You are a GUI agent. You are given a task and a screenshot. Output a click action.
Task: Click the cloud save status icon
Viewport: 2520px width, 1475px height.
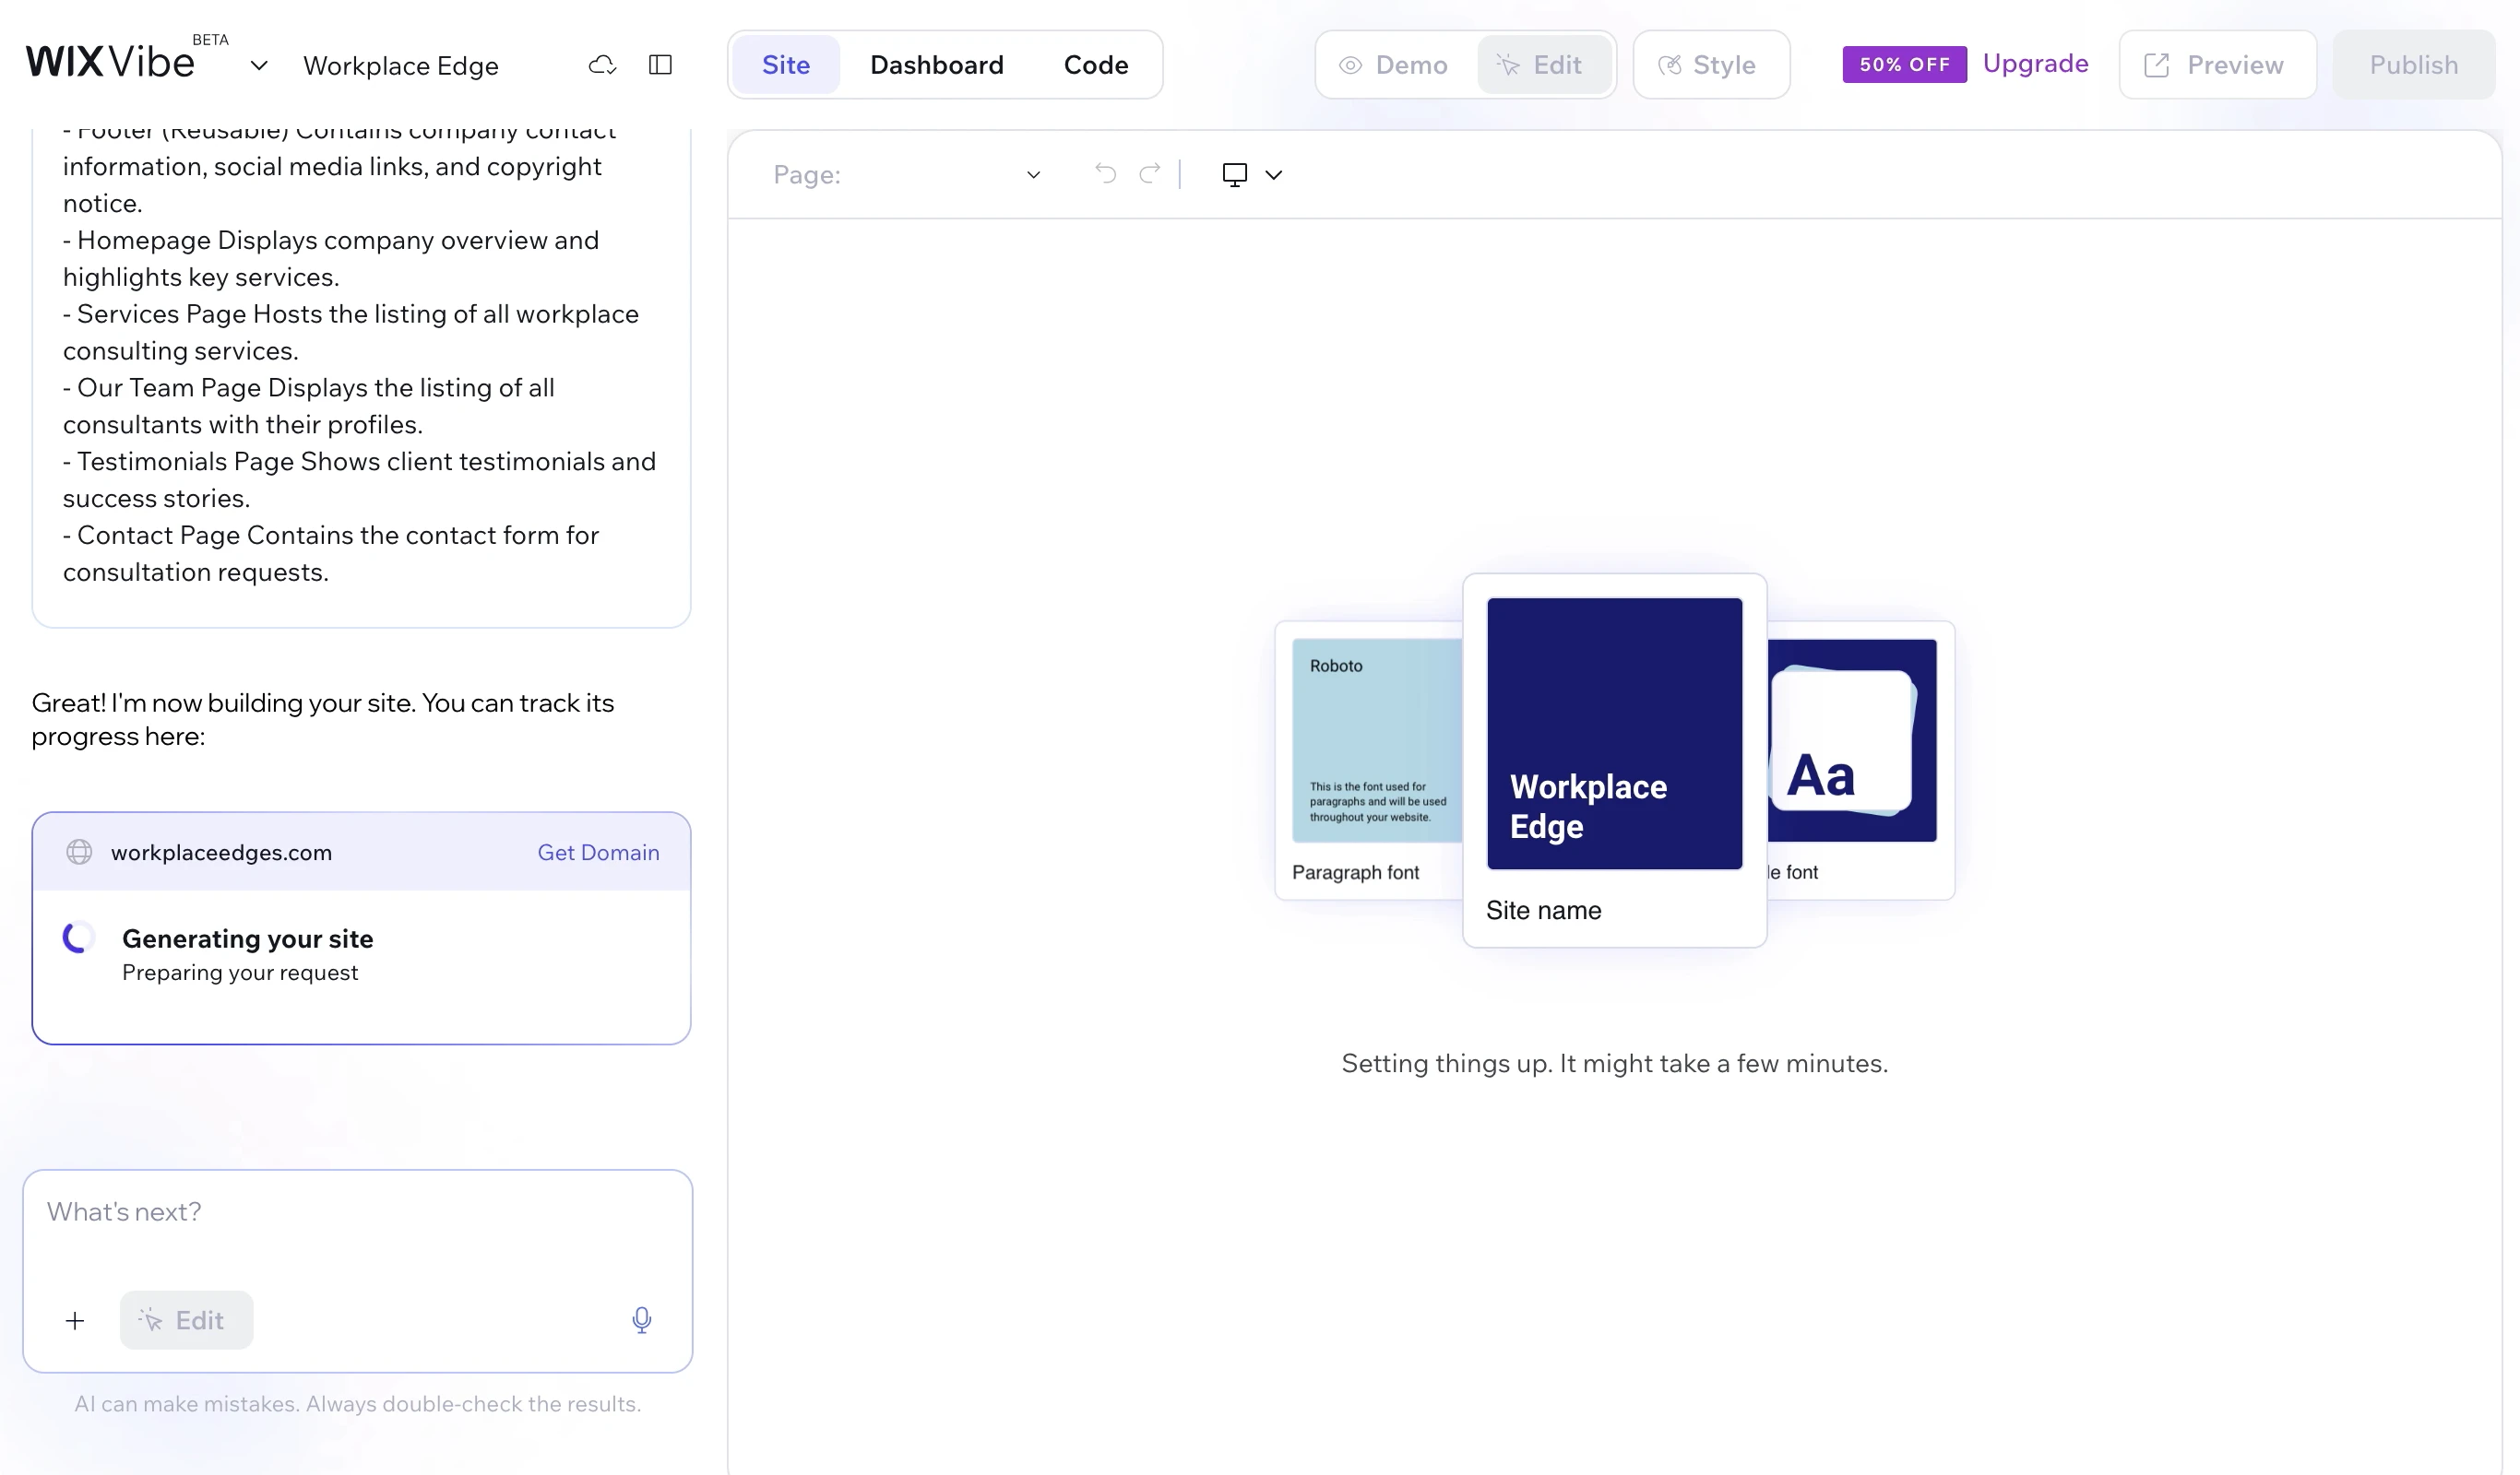coord(602,64)
